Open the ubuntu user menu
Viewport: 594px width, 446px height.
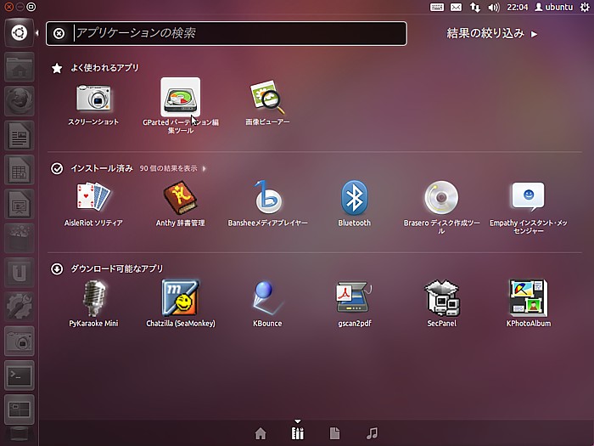[x=554, y=7]
